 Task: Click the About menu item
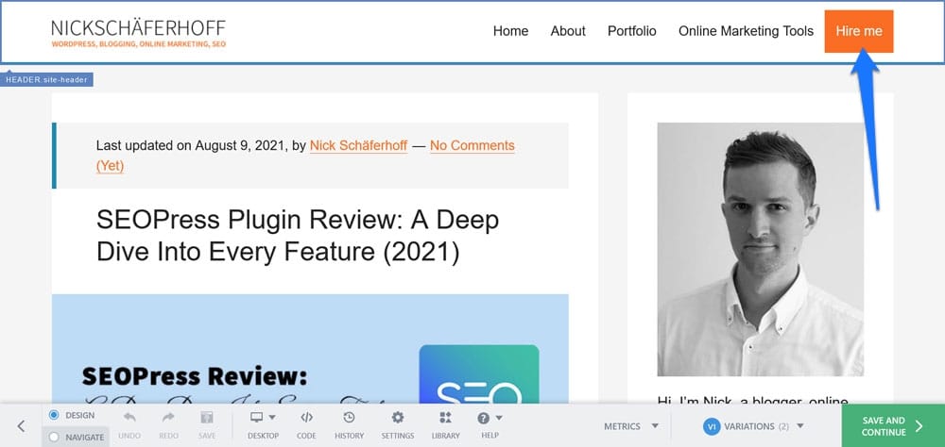click(x=568, y=31)
